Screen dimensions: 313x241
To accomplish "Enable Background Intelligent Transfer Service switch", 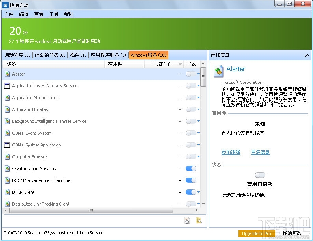I will pyautogui.click(x=191, y=121).
